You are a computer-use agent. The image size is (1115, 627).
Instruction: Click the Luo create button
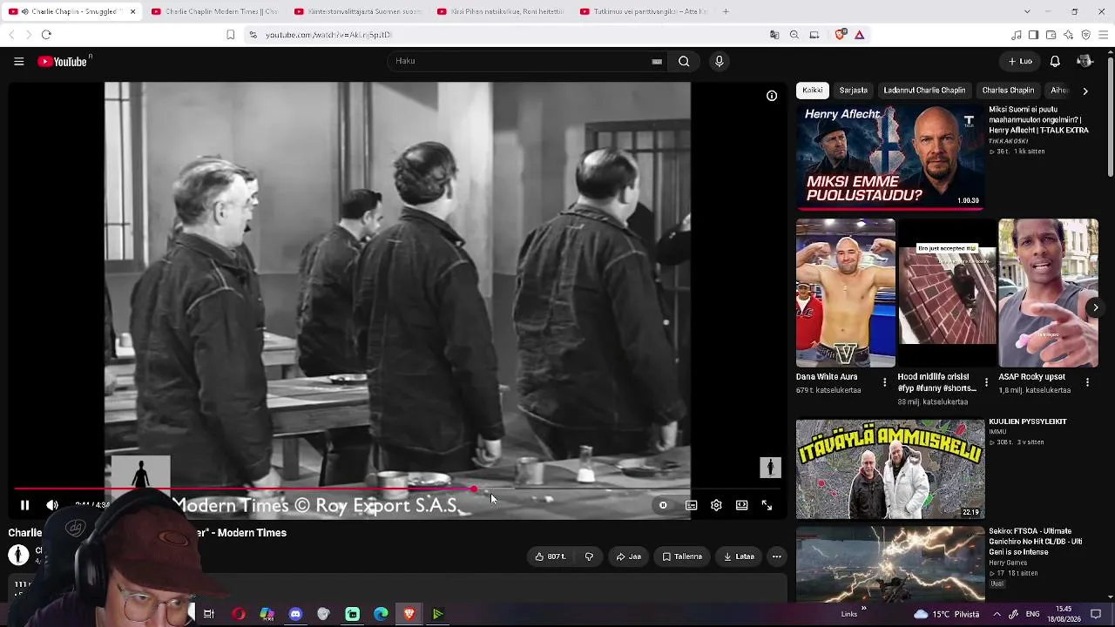(1020, 61)
